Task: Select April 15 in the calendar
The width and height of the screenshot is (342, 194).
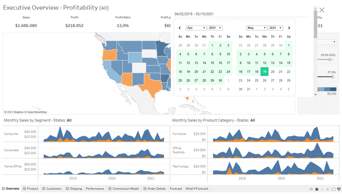Action: click(212, 63)
